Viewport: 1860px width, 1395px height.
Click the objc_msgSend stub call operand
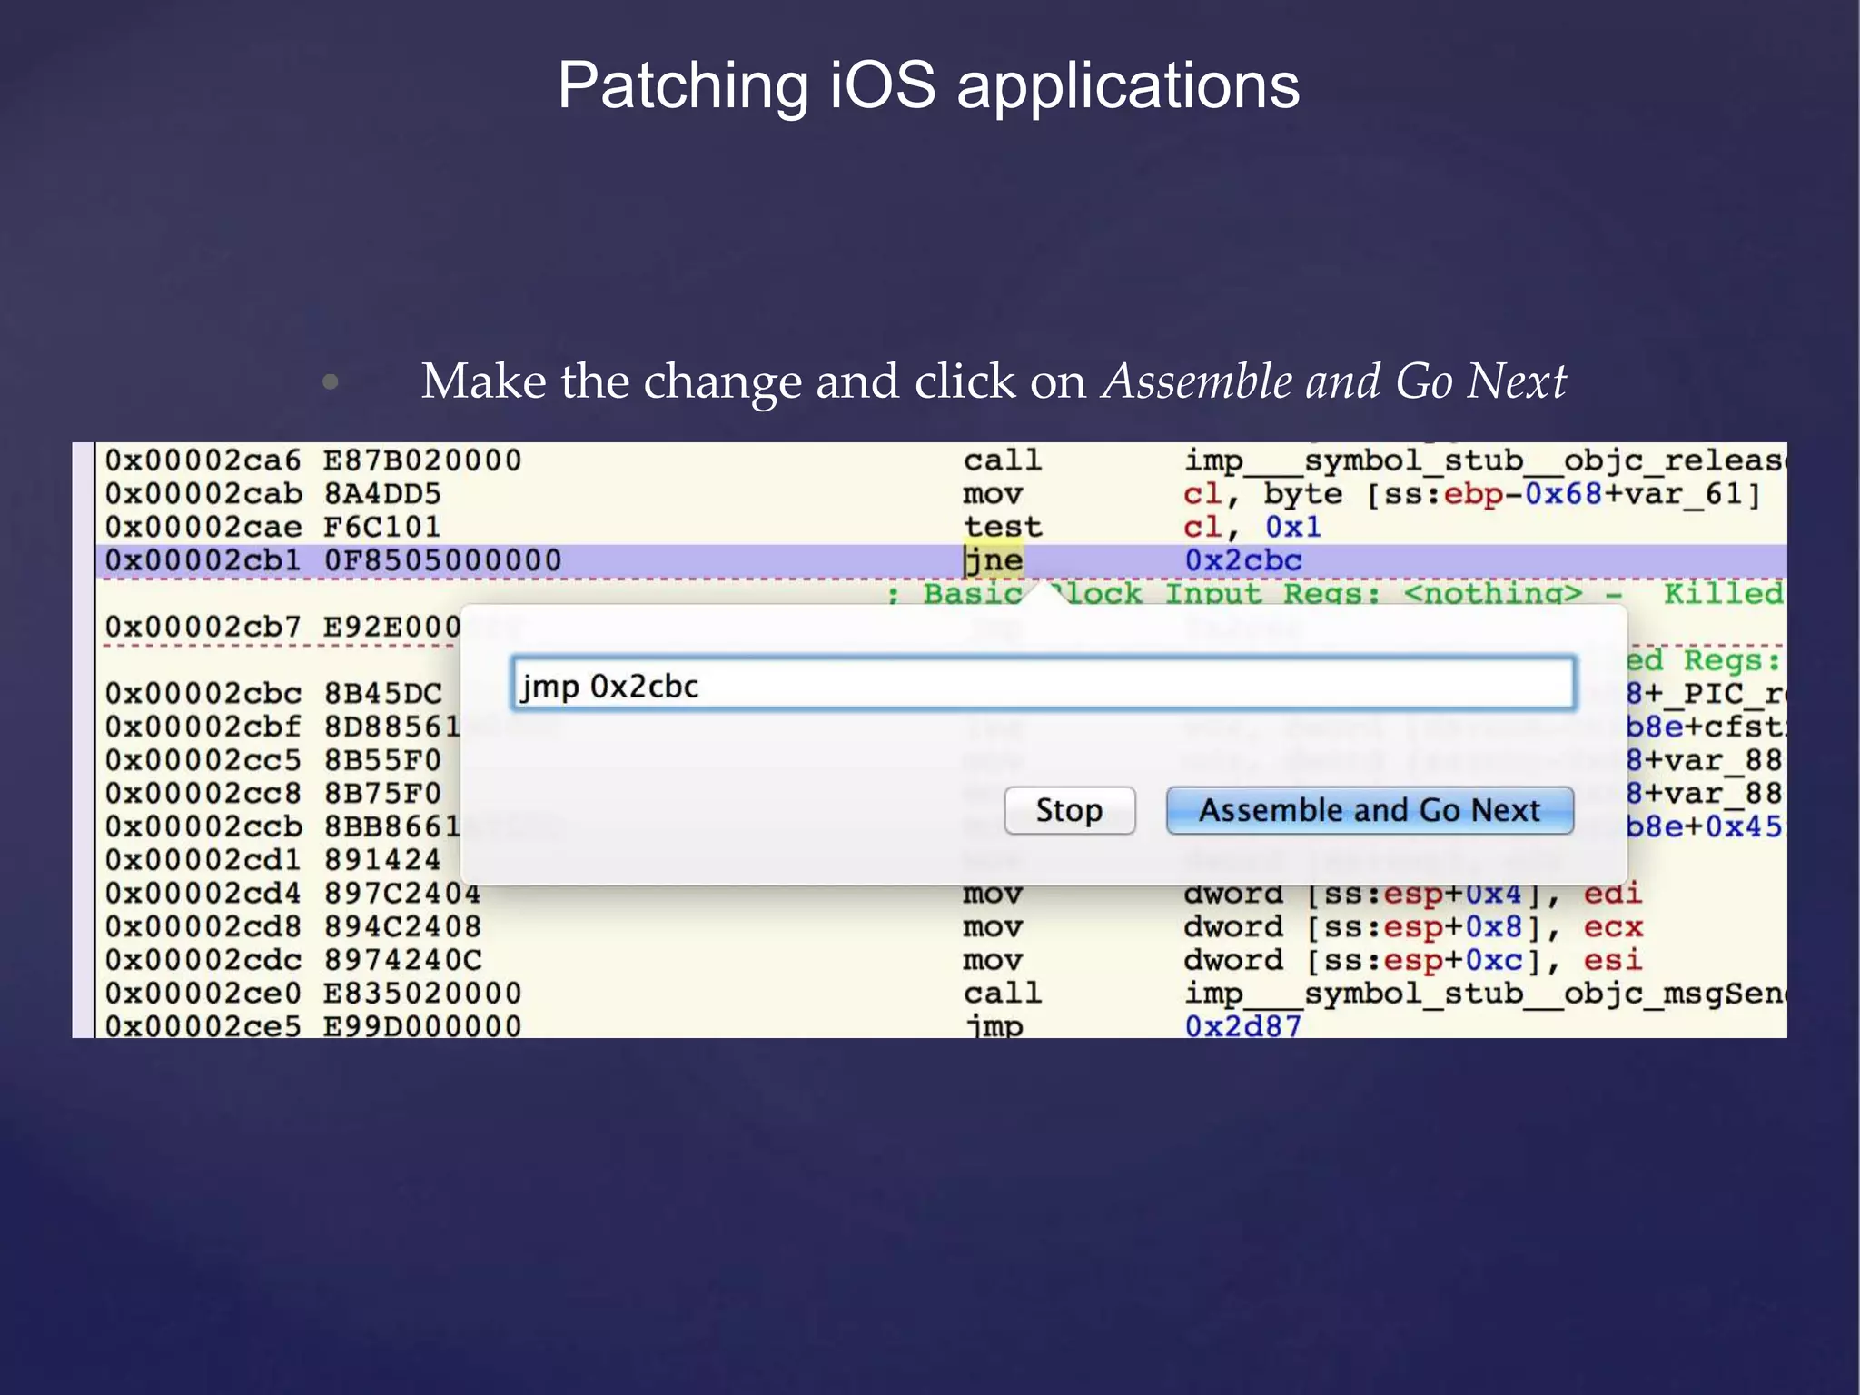click(1484, 994)
